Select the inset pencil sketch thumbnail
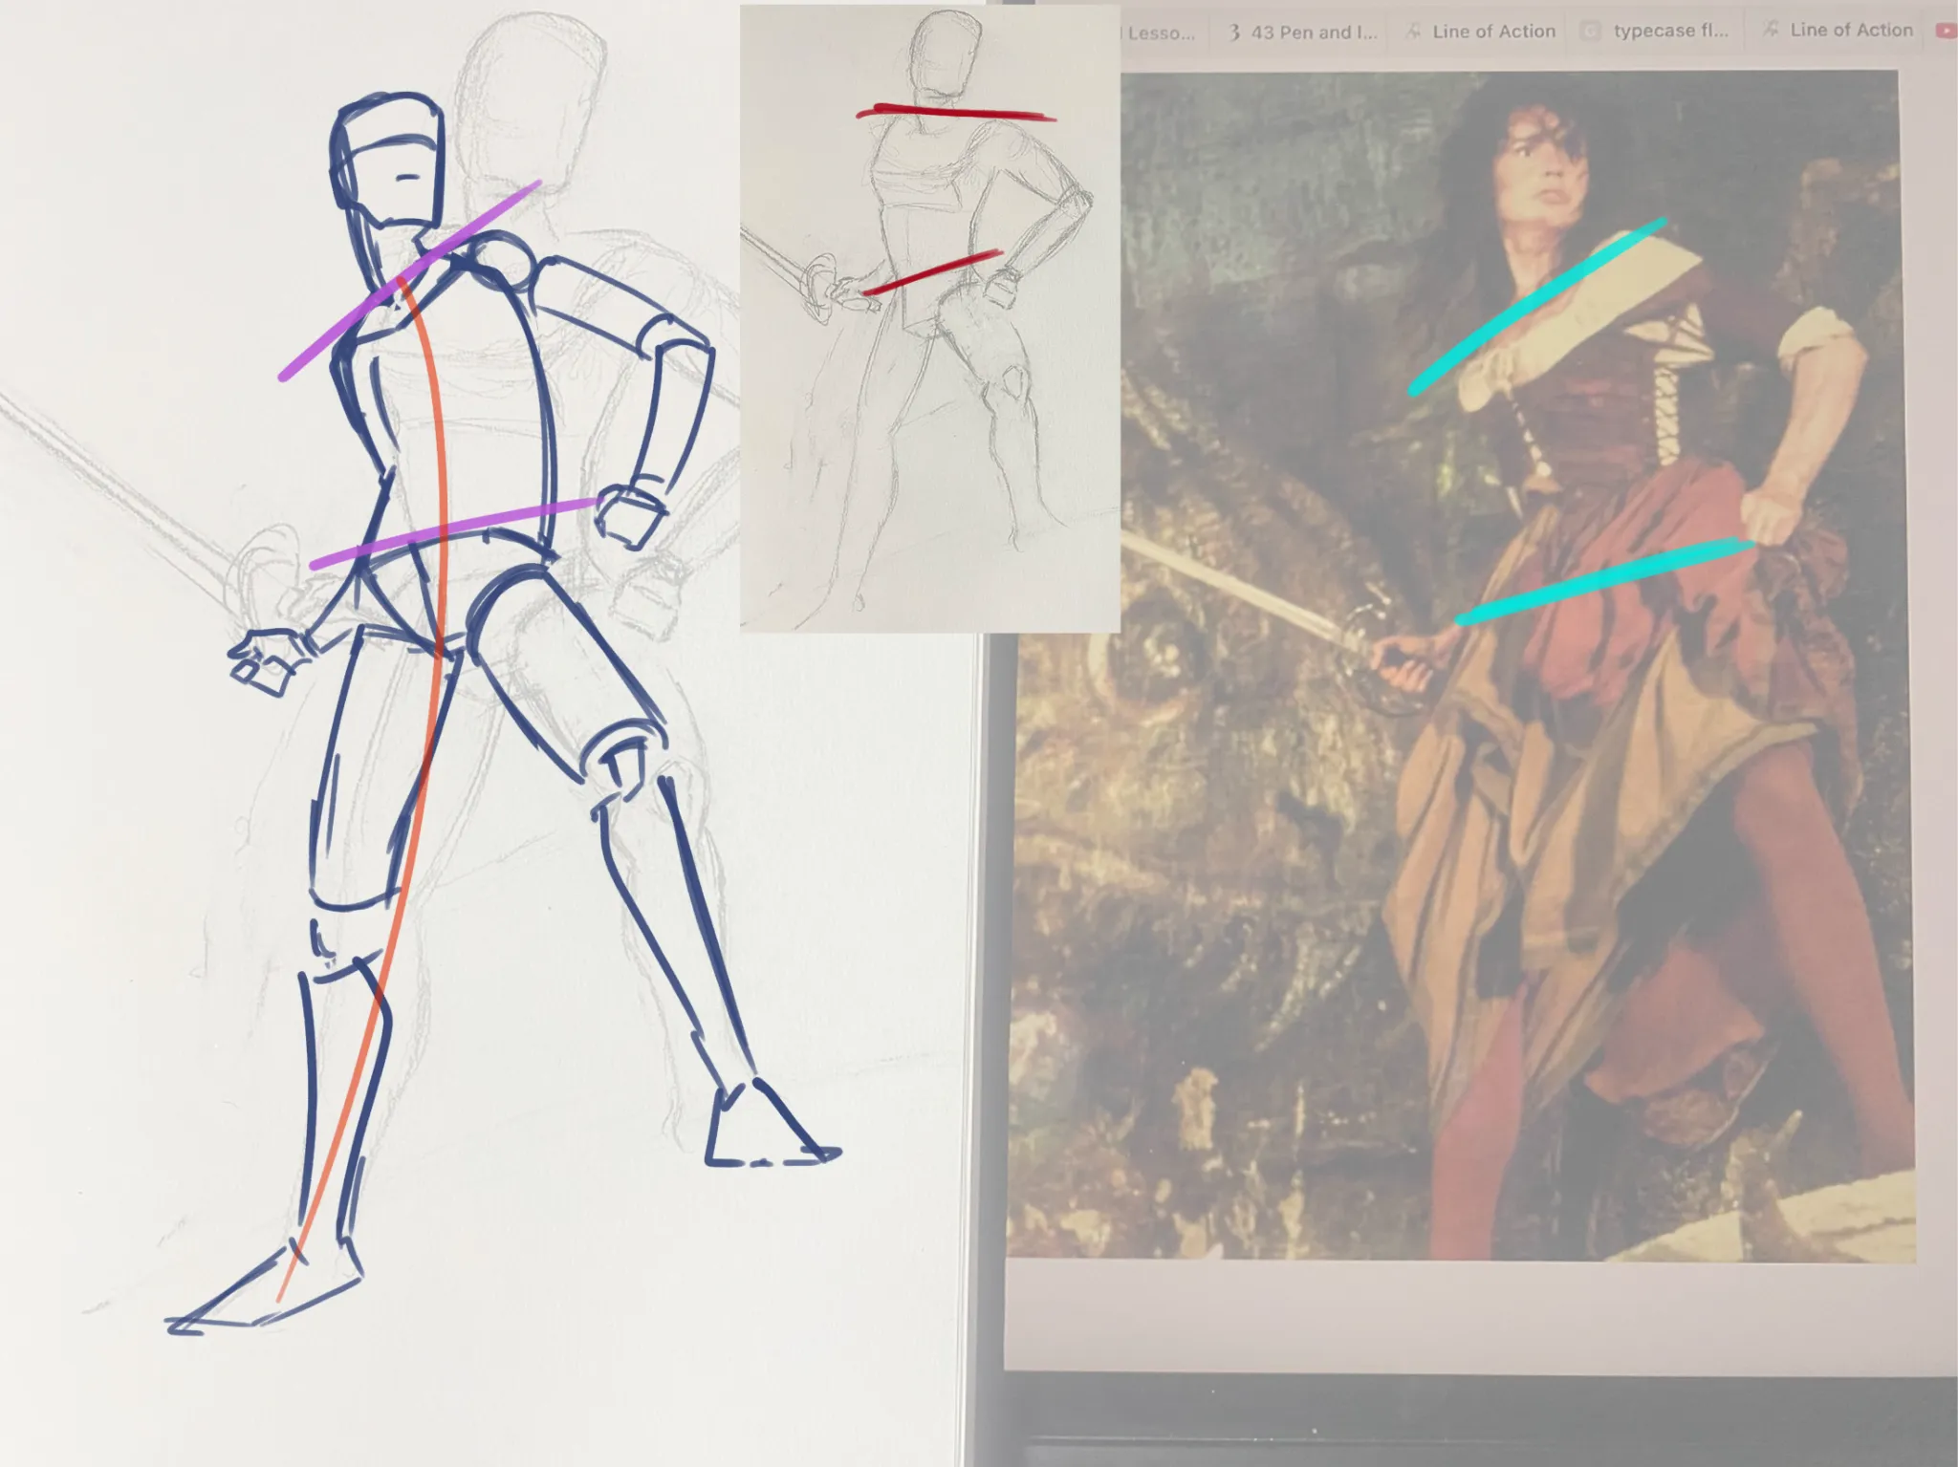Viewport: 1958px width, 1467px height. 929,318
